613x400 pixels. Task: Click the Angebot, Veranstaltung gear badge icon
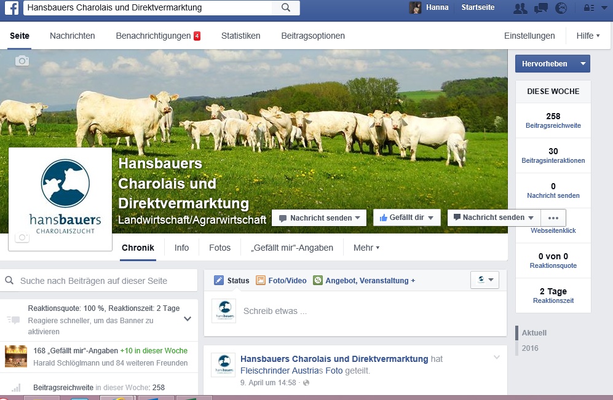pos(318,280)
